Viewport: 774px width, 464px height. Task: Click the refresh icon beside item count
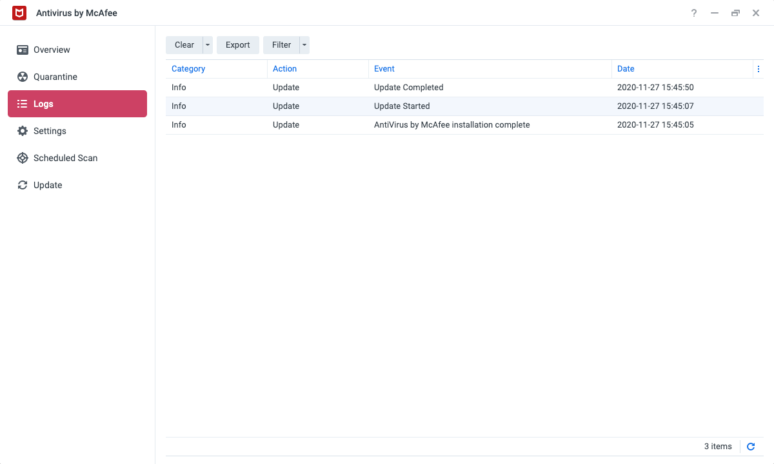(751, 447)
